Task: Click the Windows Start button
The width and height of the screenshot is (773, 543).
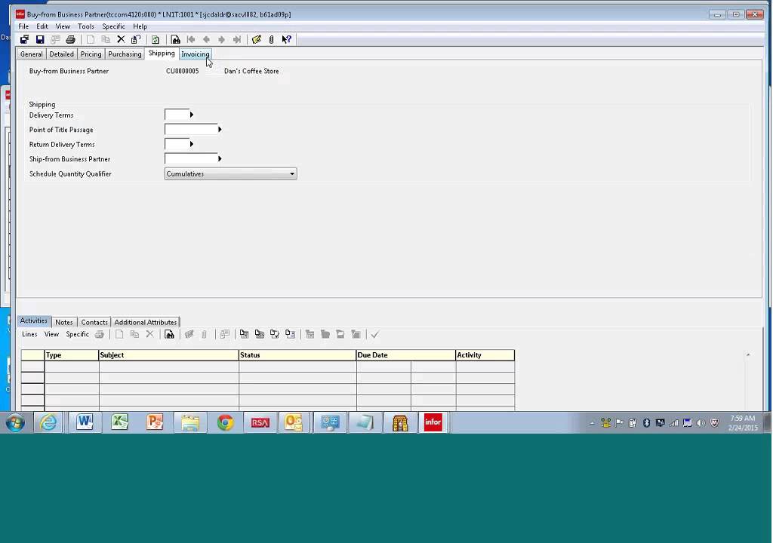Action: pyautogui.click(x=15, y=423)
